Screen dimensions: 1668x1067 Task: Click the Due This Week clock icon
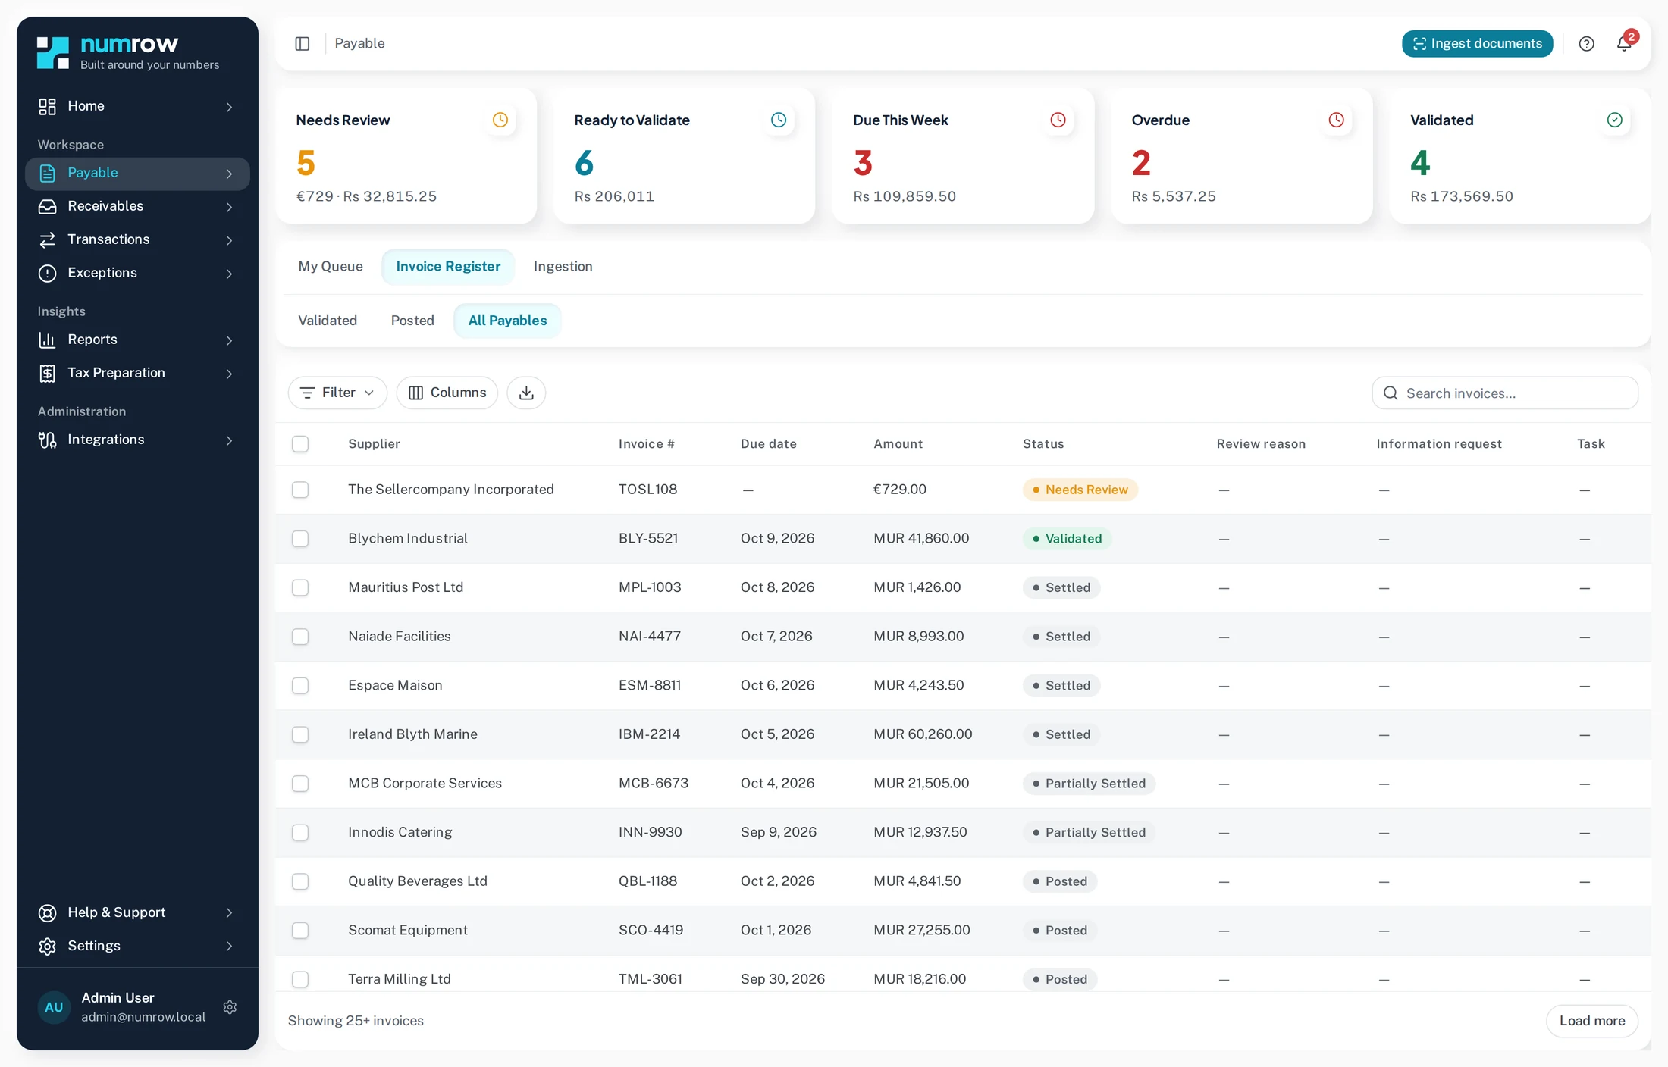(1058, 120)
